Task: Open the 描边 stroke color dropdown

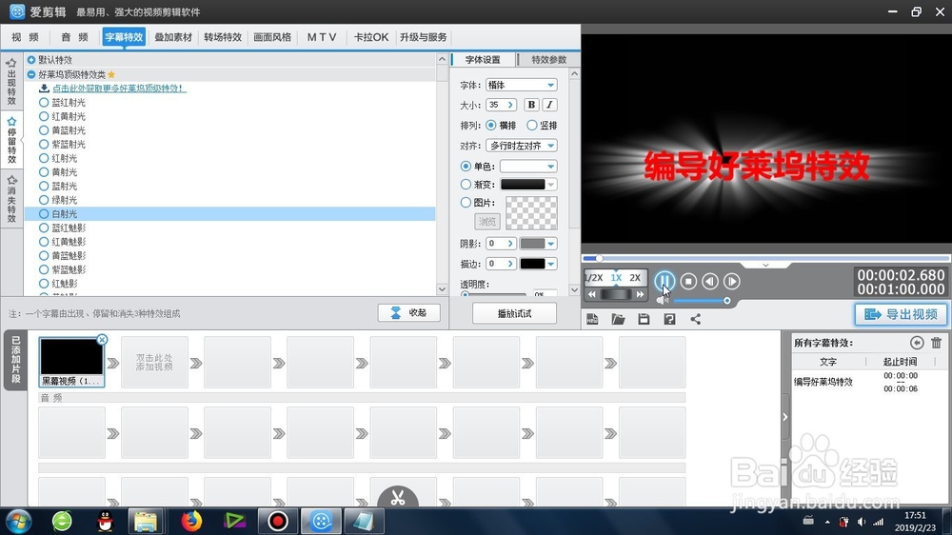Action: click(x=550, y=264)
